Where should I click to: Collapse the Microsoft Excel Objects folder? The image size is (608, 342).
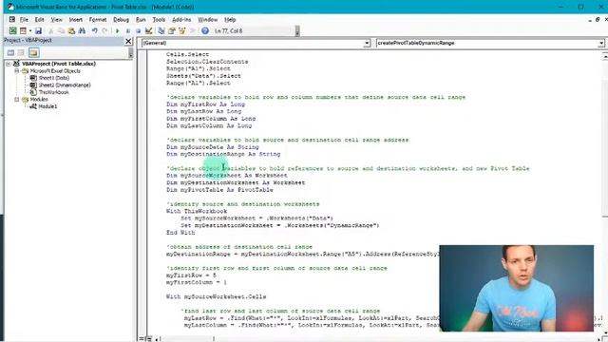coord(17,71)
